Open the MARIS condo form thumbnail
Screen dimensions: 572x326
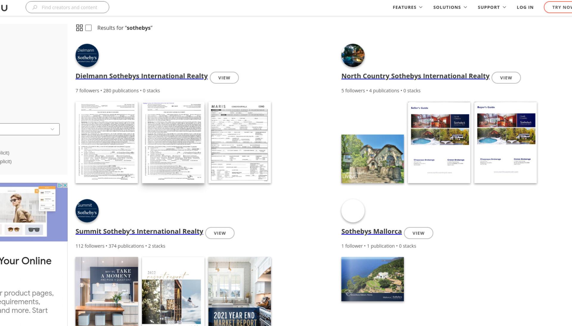[240, 142]
